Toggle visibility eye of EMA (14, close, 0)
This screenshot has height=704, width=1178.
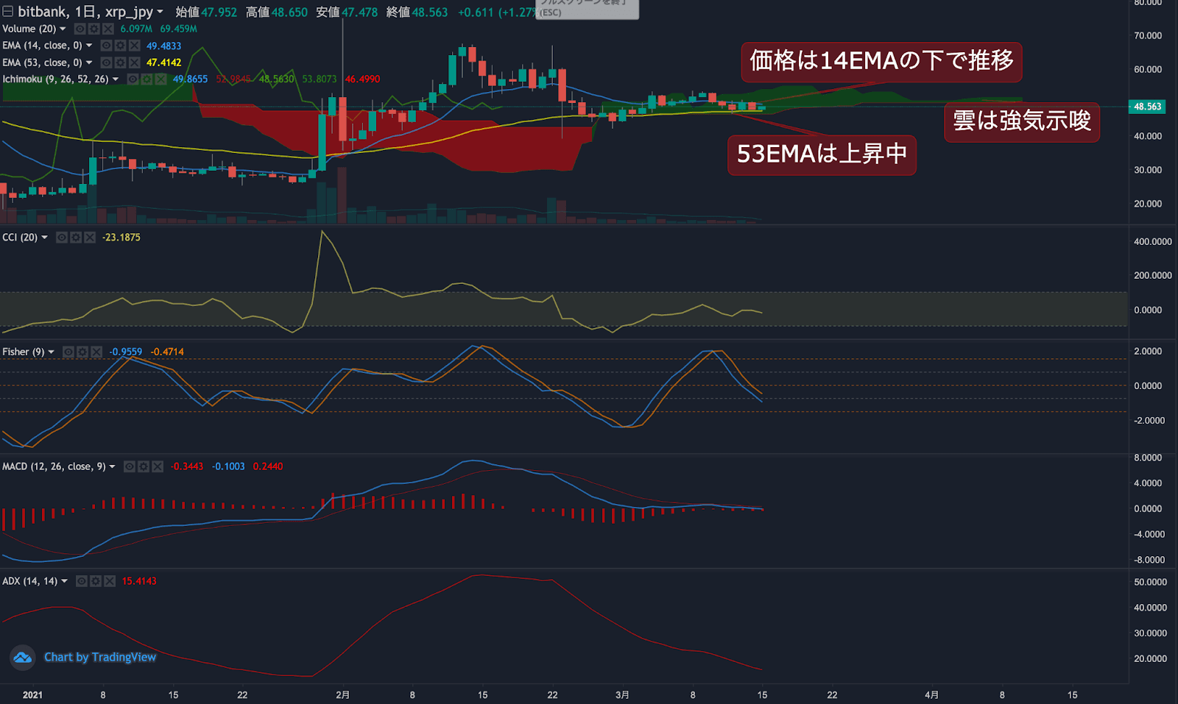(106, 46)
